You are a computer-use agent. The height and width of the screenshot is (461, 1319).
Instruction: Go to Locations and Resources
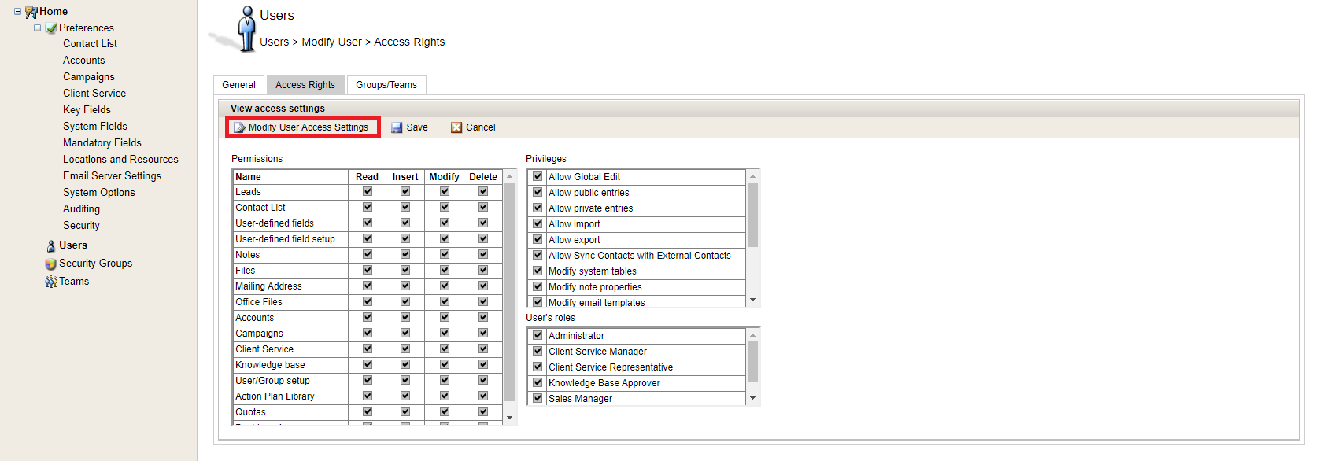(x=120, y=160)
